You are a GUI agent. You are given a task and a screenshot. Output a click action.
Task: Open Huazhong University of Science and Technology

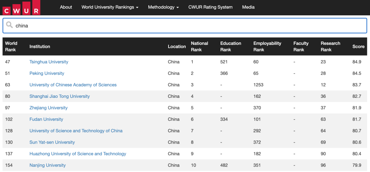tap(78, 154)
